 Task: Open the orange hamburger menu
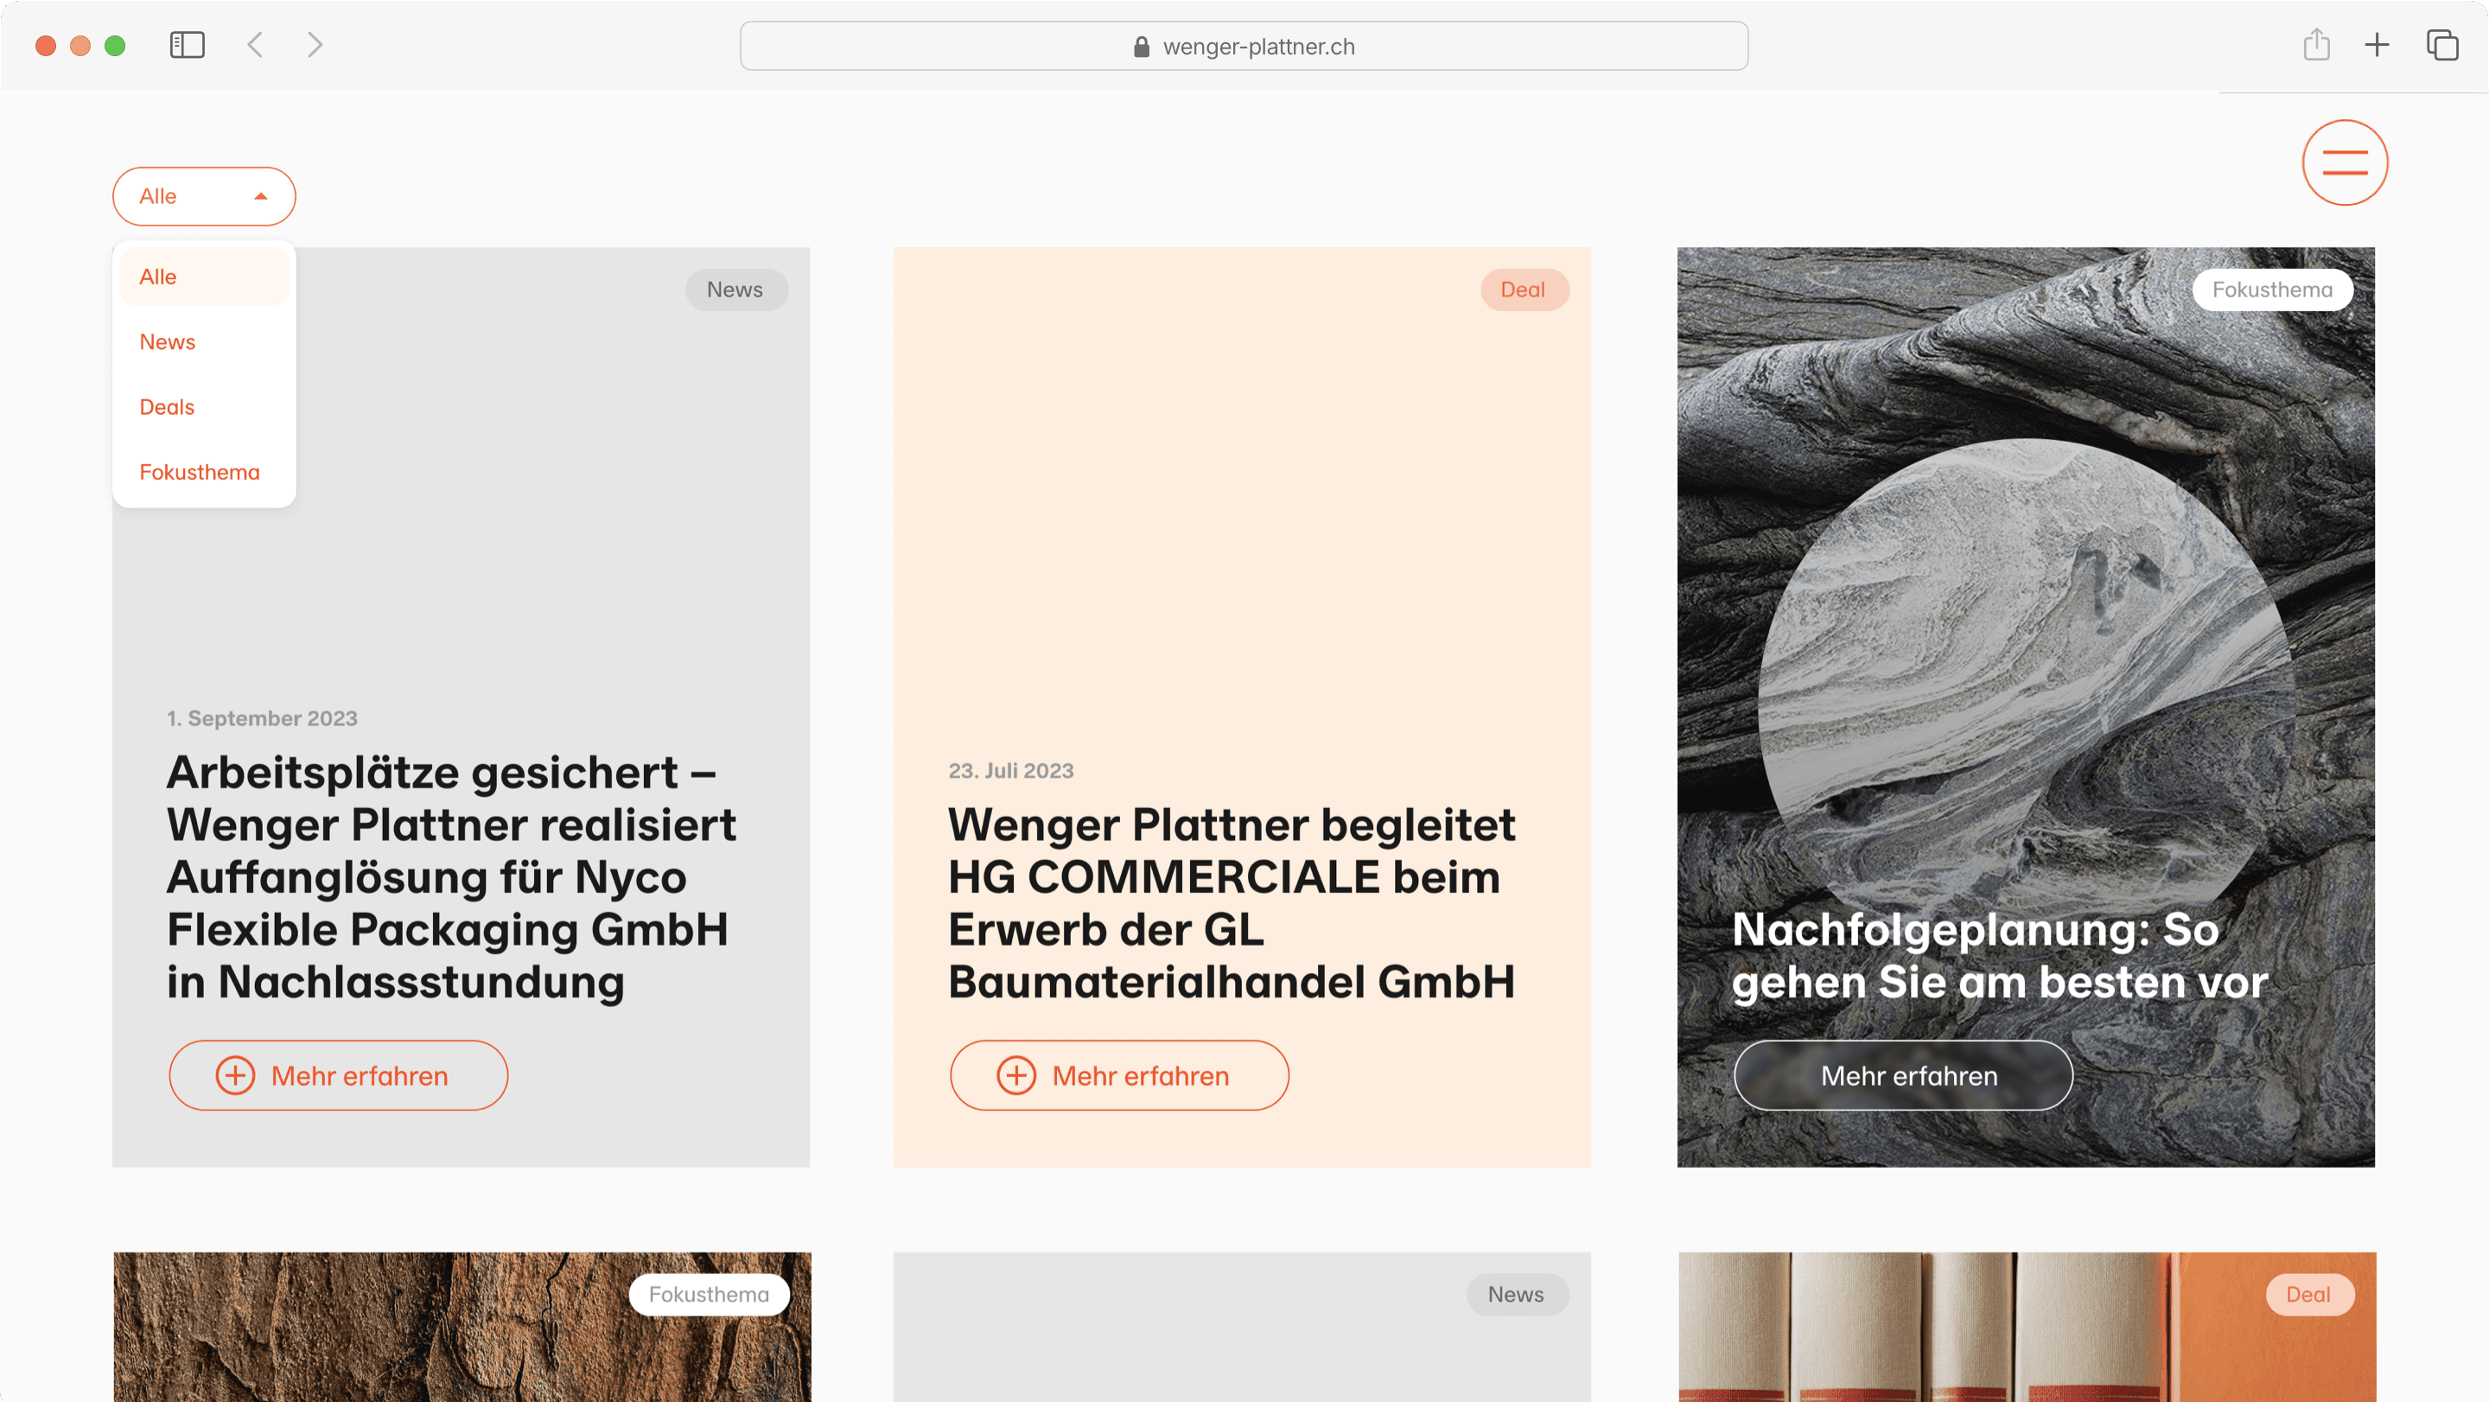point(2344,163)
